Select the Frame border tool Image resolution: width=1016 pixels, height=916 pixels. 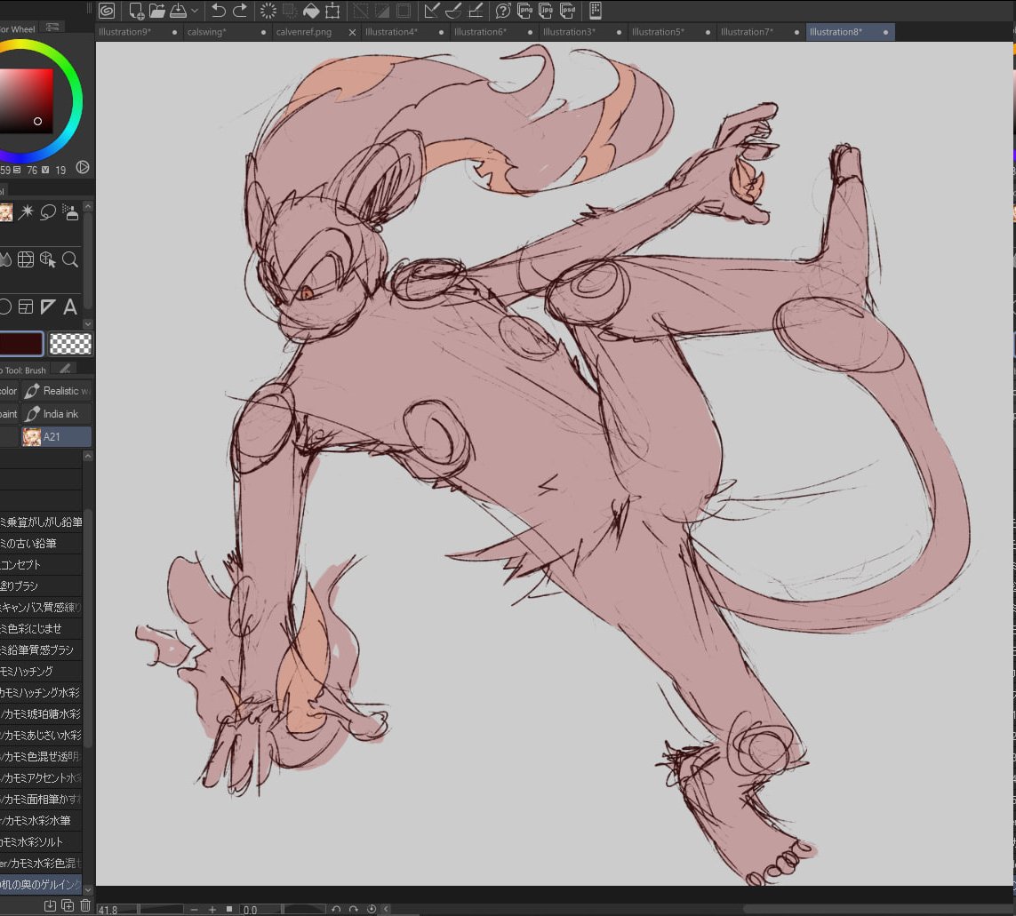(26, 307)
